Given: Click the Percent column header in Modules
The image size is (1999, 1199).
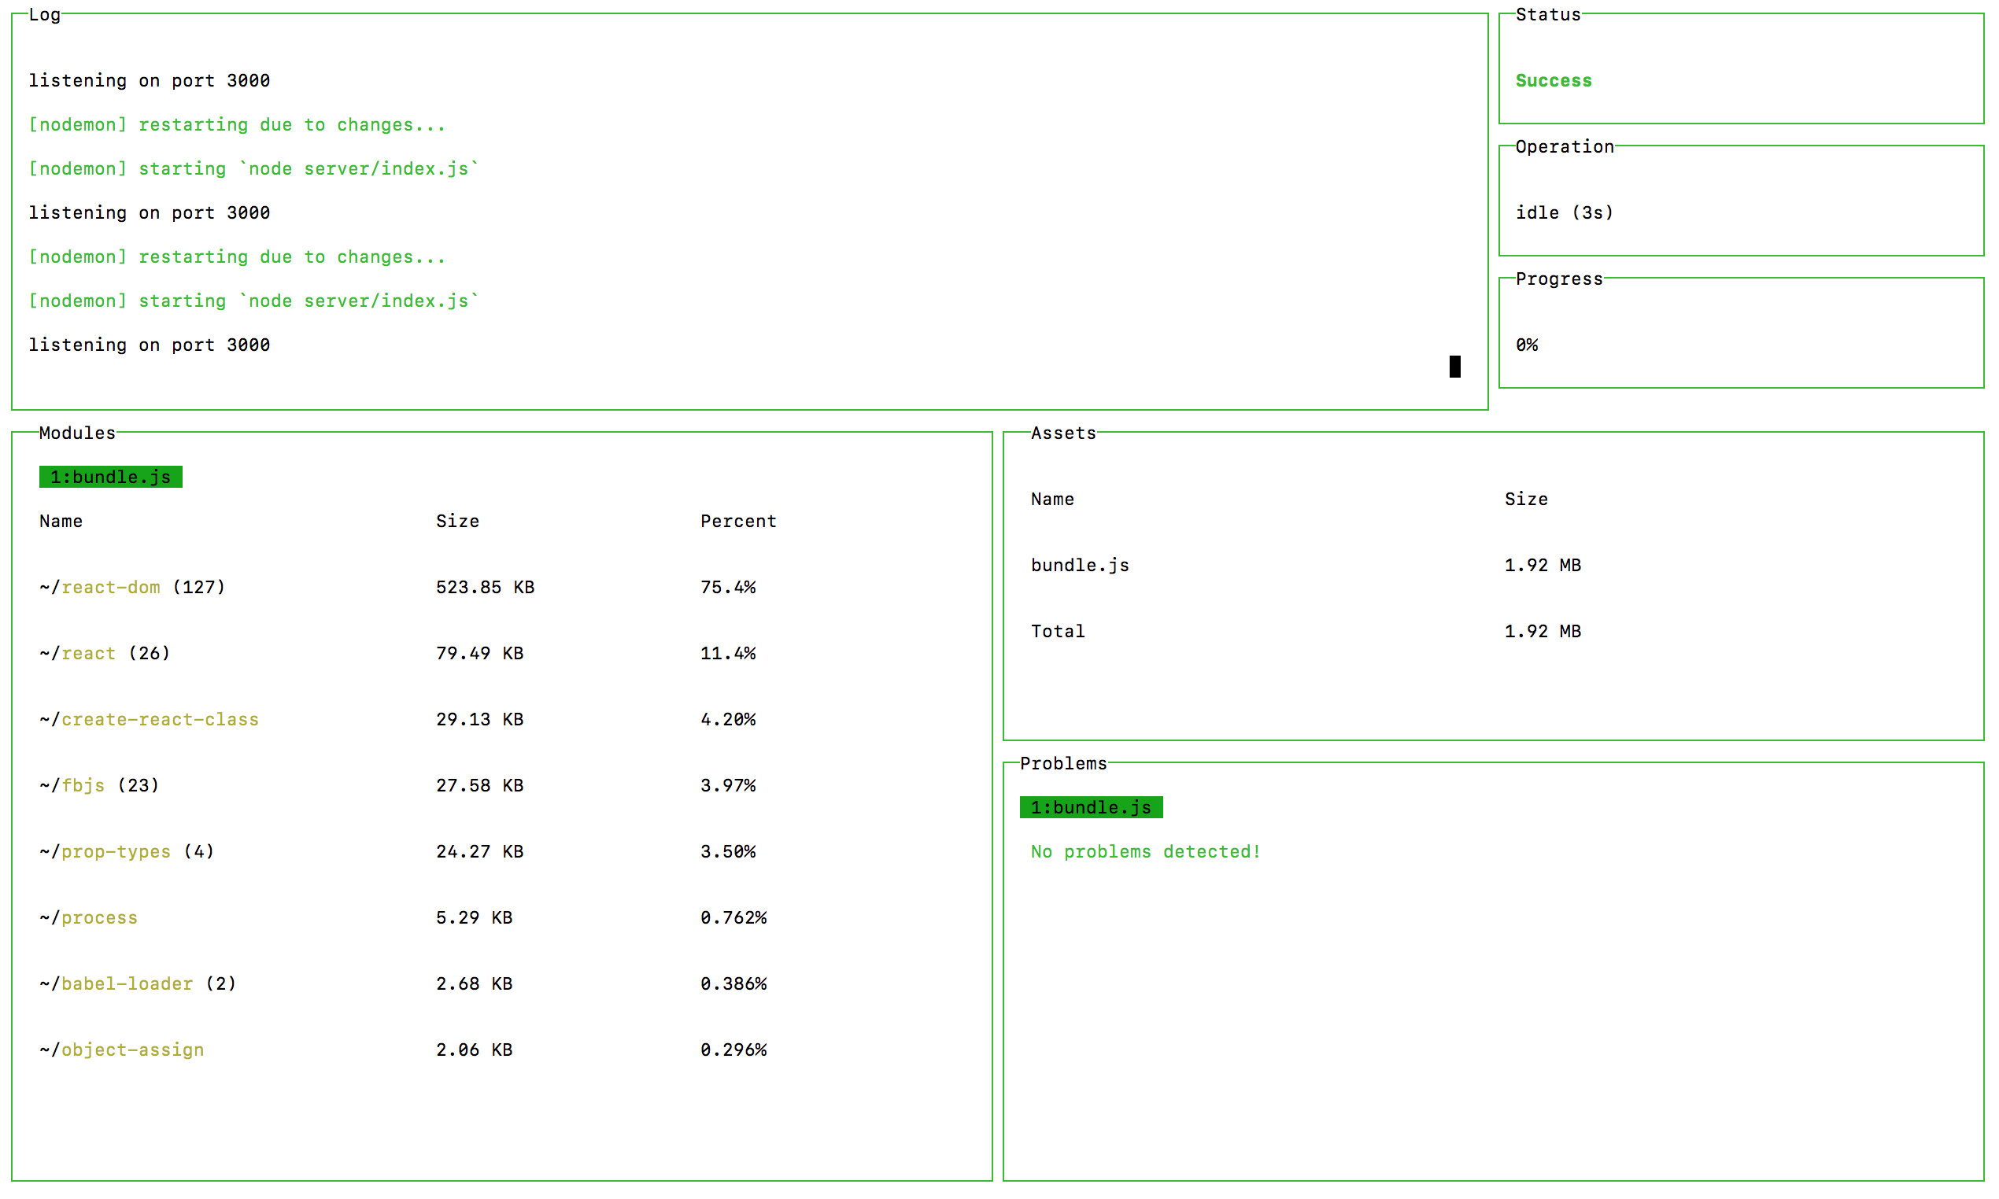Looking at the screenshot, I should pyautogui.click(x=737, y=521).
